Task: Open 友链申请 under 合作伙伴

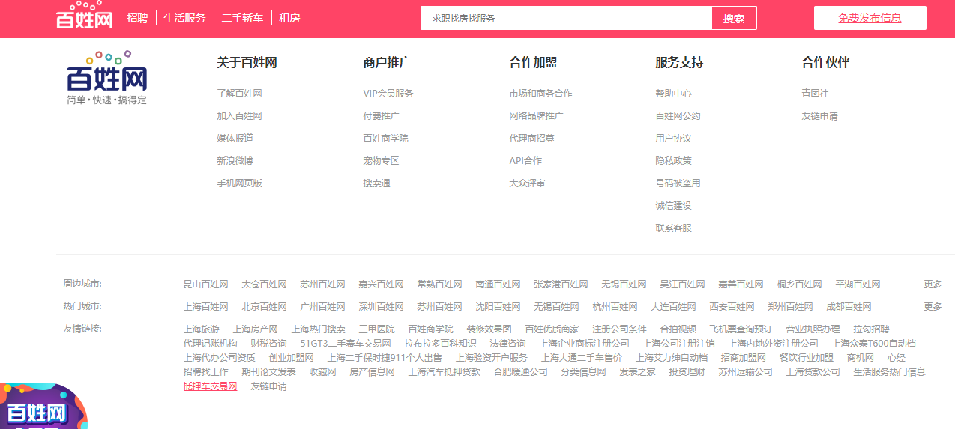Action: tap(819, 116)
